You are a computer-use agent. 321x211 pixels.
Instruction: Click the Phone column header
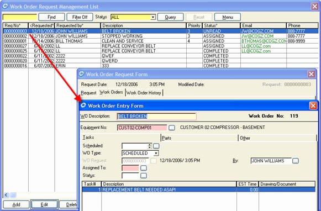click(302, 25)
